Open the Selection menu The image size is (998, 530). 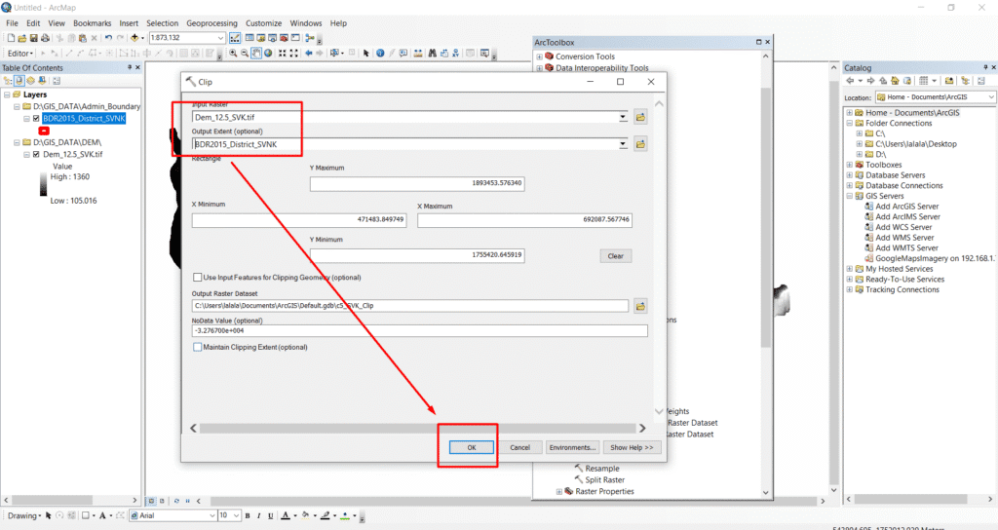click(163, 23)
